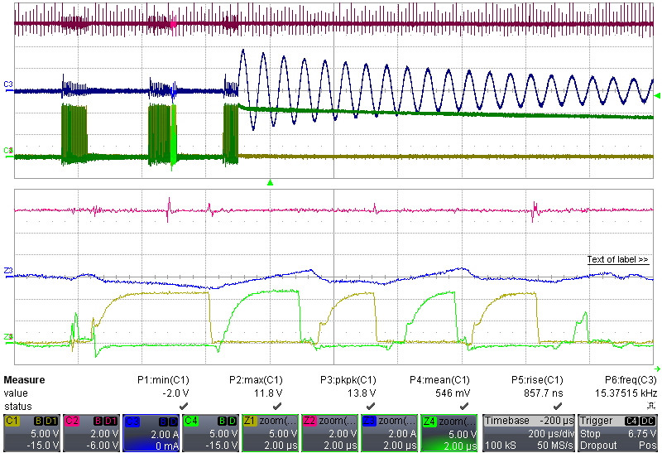Click the 'Text of label >>' trace label
The image size is (662, 453).
617,259
